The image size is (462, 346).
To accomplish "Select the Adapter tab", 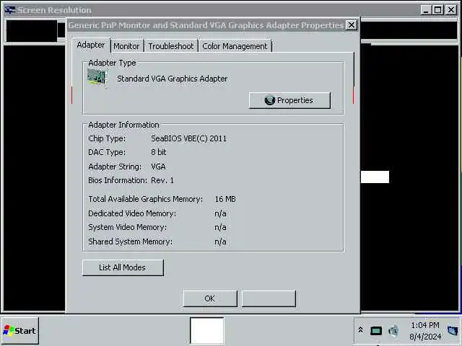I will point(91,45).
